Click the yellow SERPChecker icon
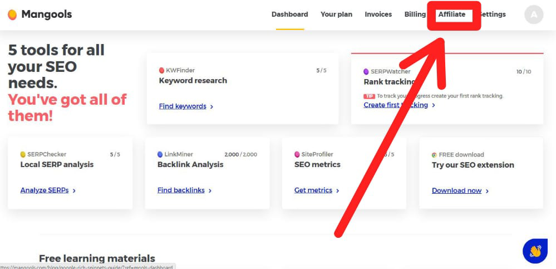Screen dimensions: 556x269 tap(23, 154)
